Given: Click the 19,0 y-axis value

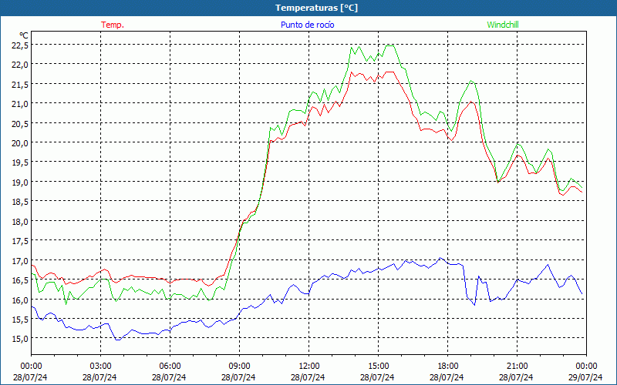Looking at the screenshot, I should click(20, 182).
